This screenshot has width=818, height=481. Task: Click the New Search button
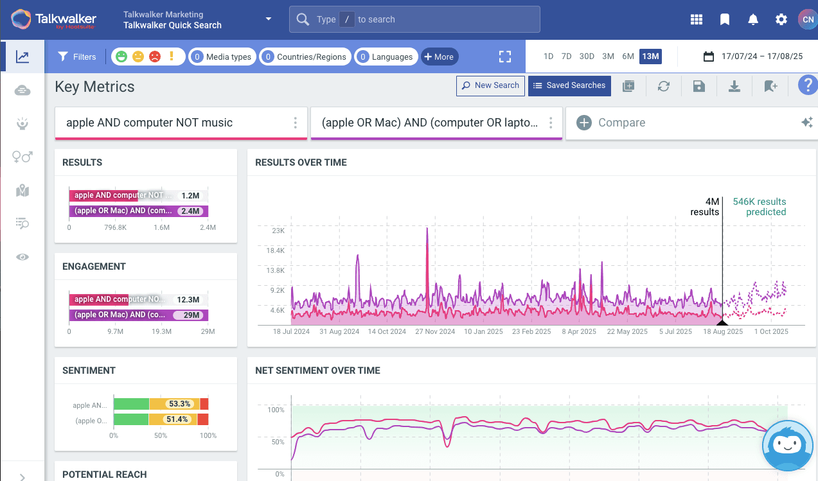(x=490, y=85)
